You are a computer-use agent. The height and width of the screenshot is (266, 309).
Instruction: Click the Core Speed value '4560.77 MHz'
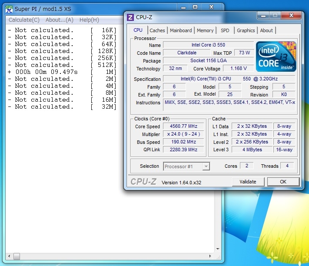[x=183, y=126]
